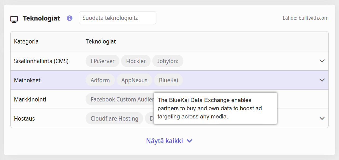Expand the Mainokset row chevron
339x160 pixels.
point(322,80)
